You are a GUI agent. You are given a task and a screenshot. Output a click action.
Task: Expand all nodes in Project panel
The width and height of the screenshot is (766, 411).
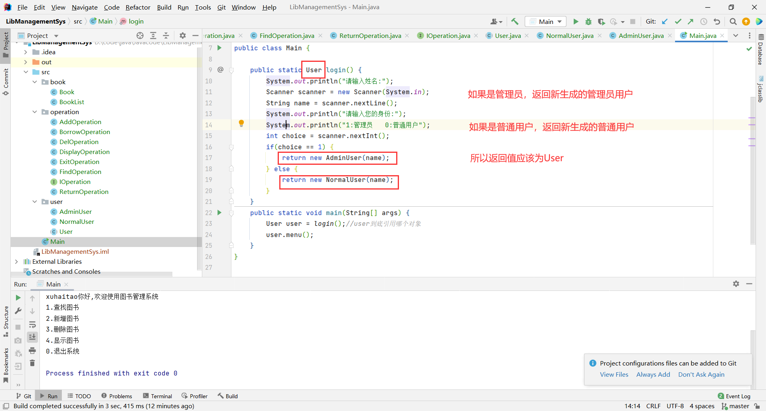click(153, 36)
